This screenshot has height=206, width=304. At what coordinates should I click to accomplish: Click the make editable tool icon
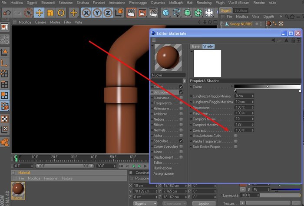[x=5, y=40]
